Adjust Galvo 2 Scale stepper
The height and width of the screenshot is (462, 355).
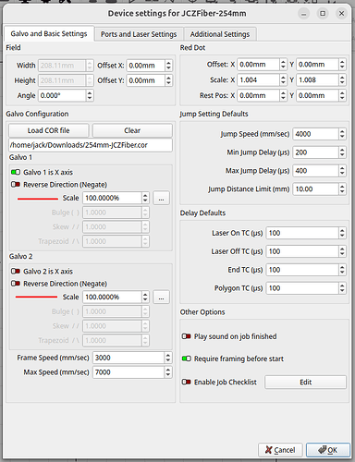[145, 298]
